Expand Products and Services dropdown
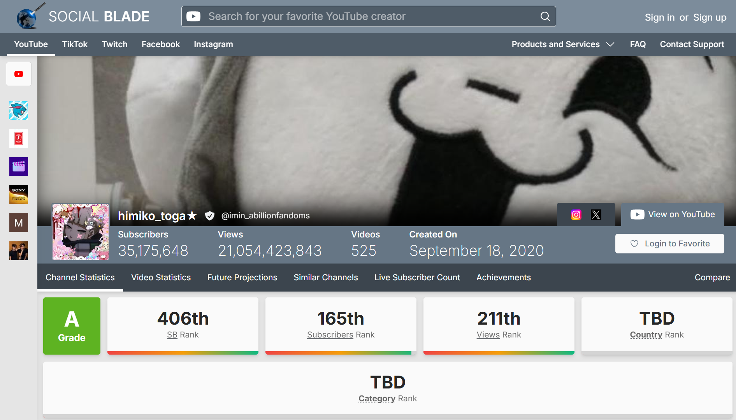The image size is (736, 420). (x=563, y=44)
